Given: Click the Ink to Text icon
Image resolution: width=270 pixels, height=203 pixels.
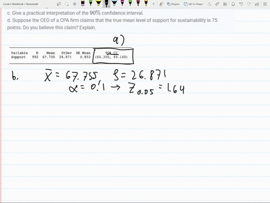Looking at the screenshot, I should coord(209,4).
